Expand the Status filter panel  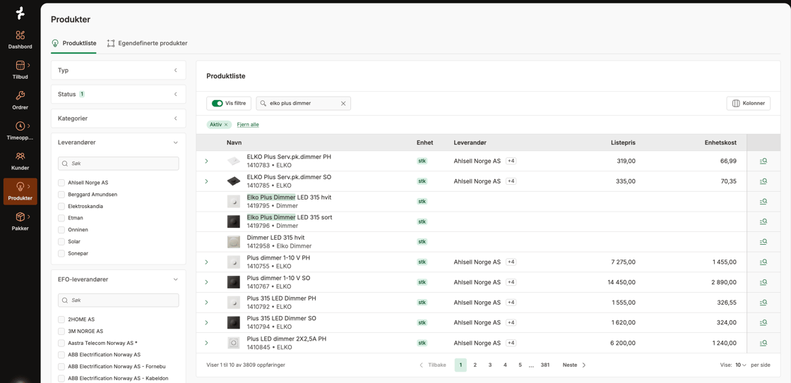coord(119,95)
